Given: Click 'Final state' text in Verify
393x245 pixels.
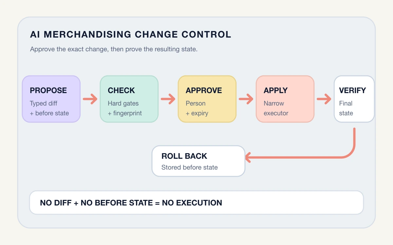Looking at the screenshot, I should [346, 108].
